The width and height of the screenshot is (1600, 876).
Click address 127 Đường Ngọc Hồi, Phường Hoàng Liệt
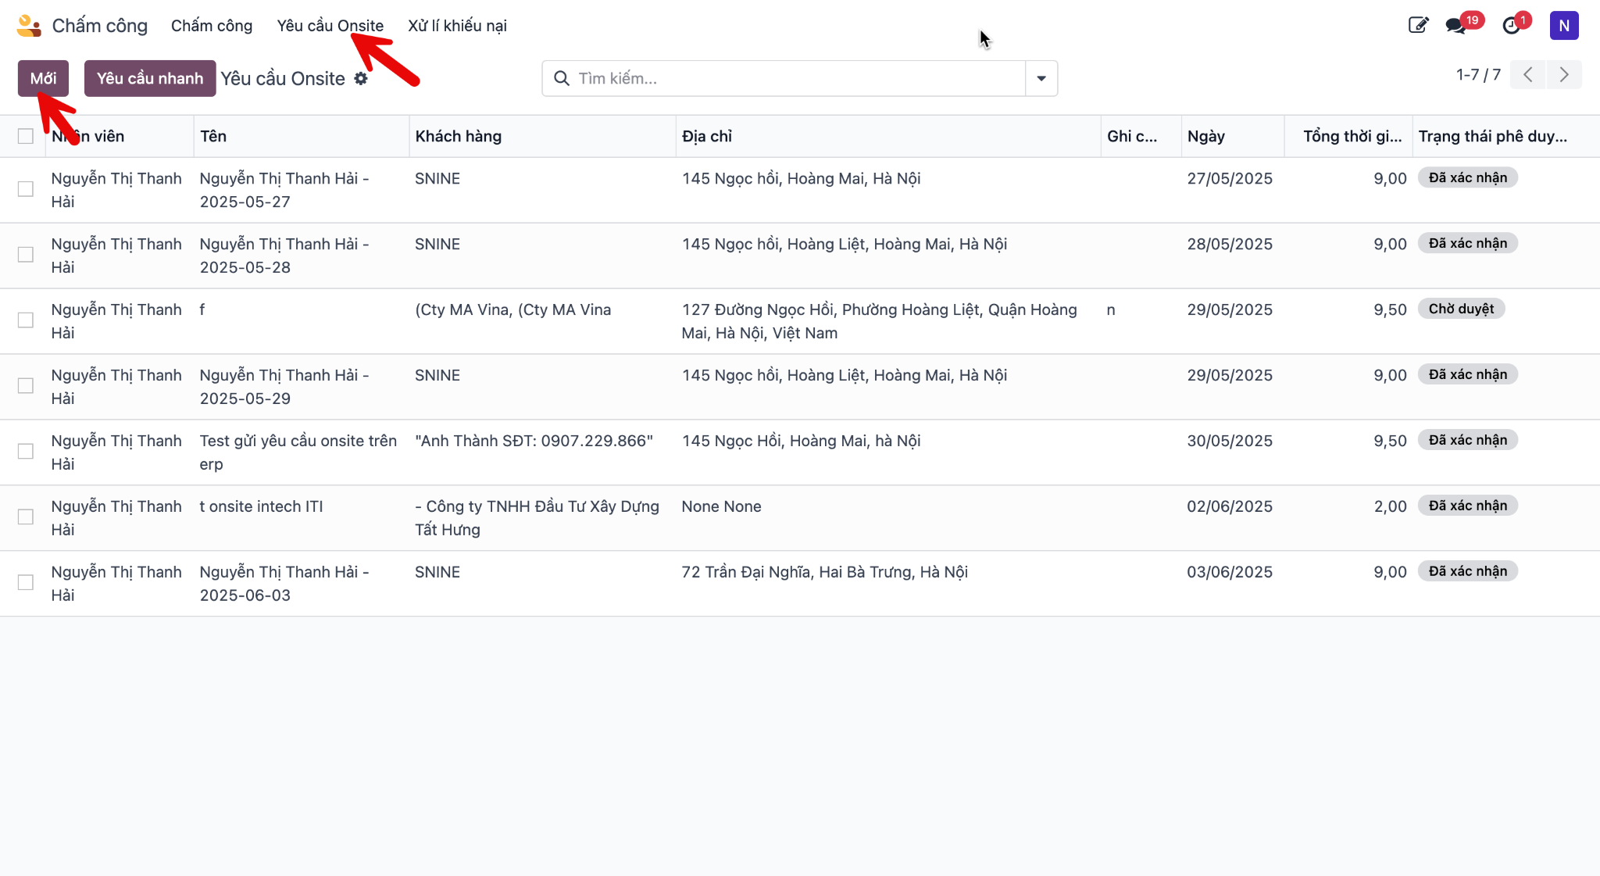(x=879, y=321)
